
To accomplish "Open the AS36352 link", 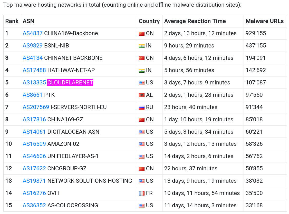I will pyautogui.click(x=34, y=206).
